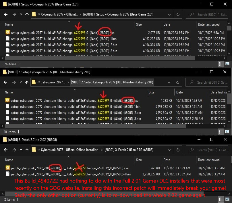Click the Phantom Liberty setup .exe installer icon

point(7,100)
